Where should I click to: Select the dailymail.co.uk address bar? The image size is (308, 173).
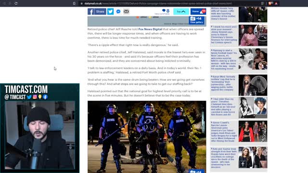158,3
